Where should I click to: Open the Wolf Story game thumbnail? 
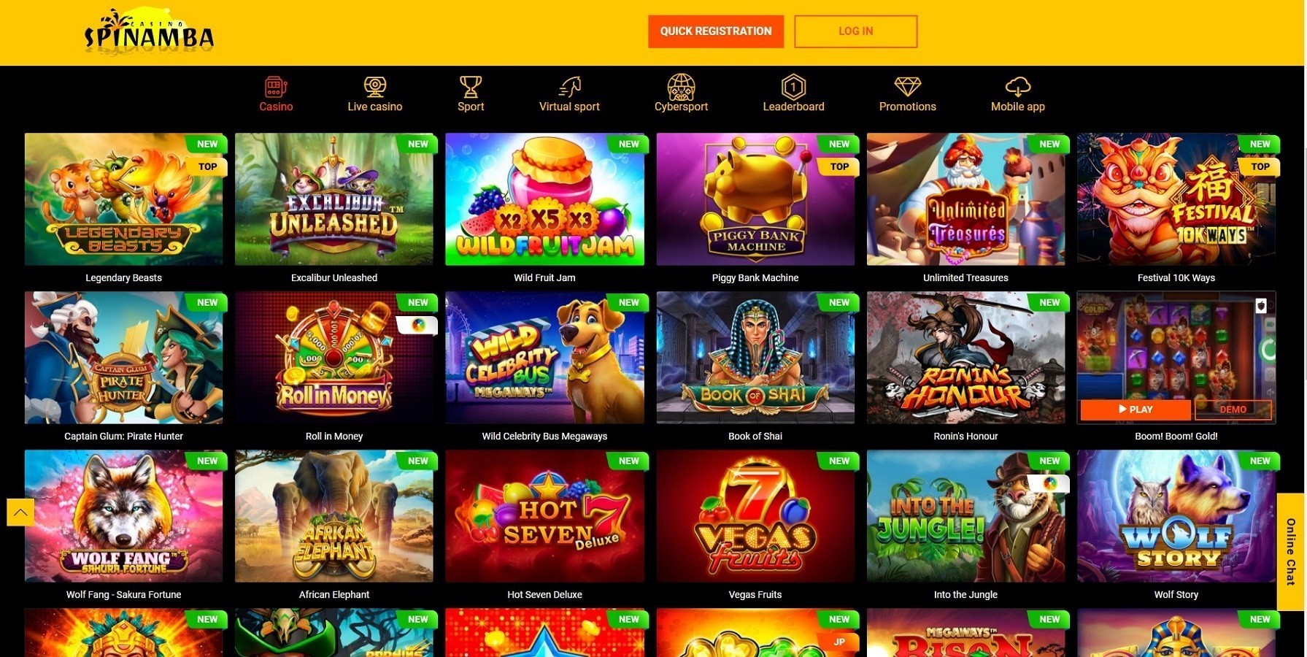tap(1176, 515)
